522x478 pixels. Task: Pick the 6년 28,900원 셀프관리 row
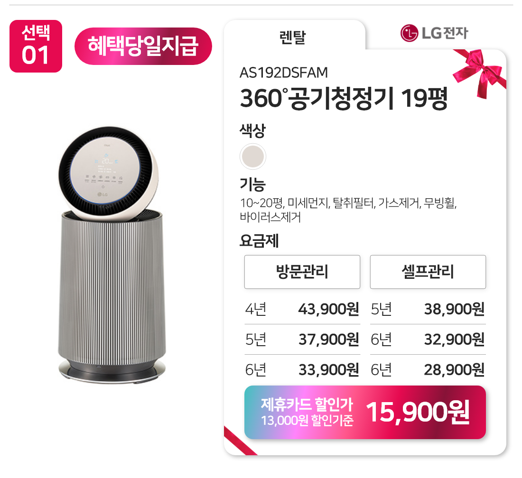(x=428, y=369)
